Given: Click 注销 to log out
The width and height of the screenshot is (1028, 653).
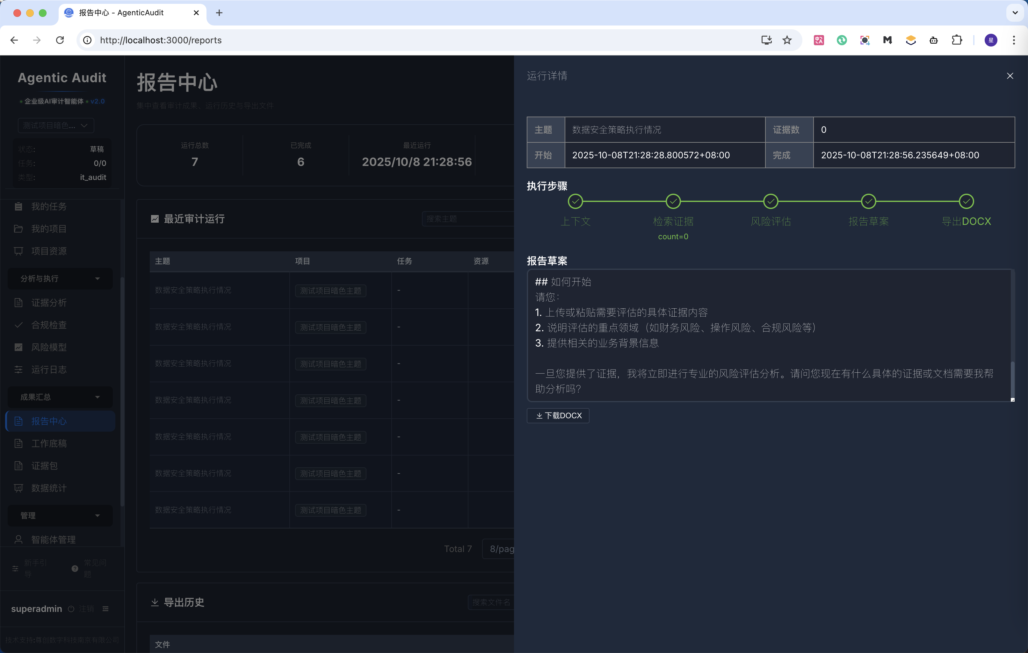Looking at the screenshot, I should click(86, 609).
